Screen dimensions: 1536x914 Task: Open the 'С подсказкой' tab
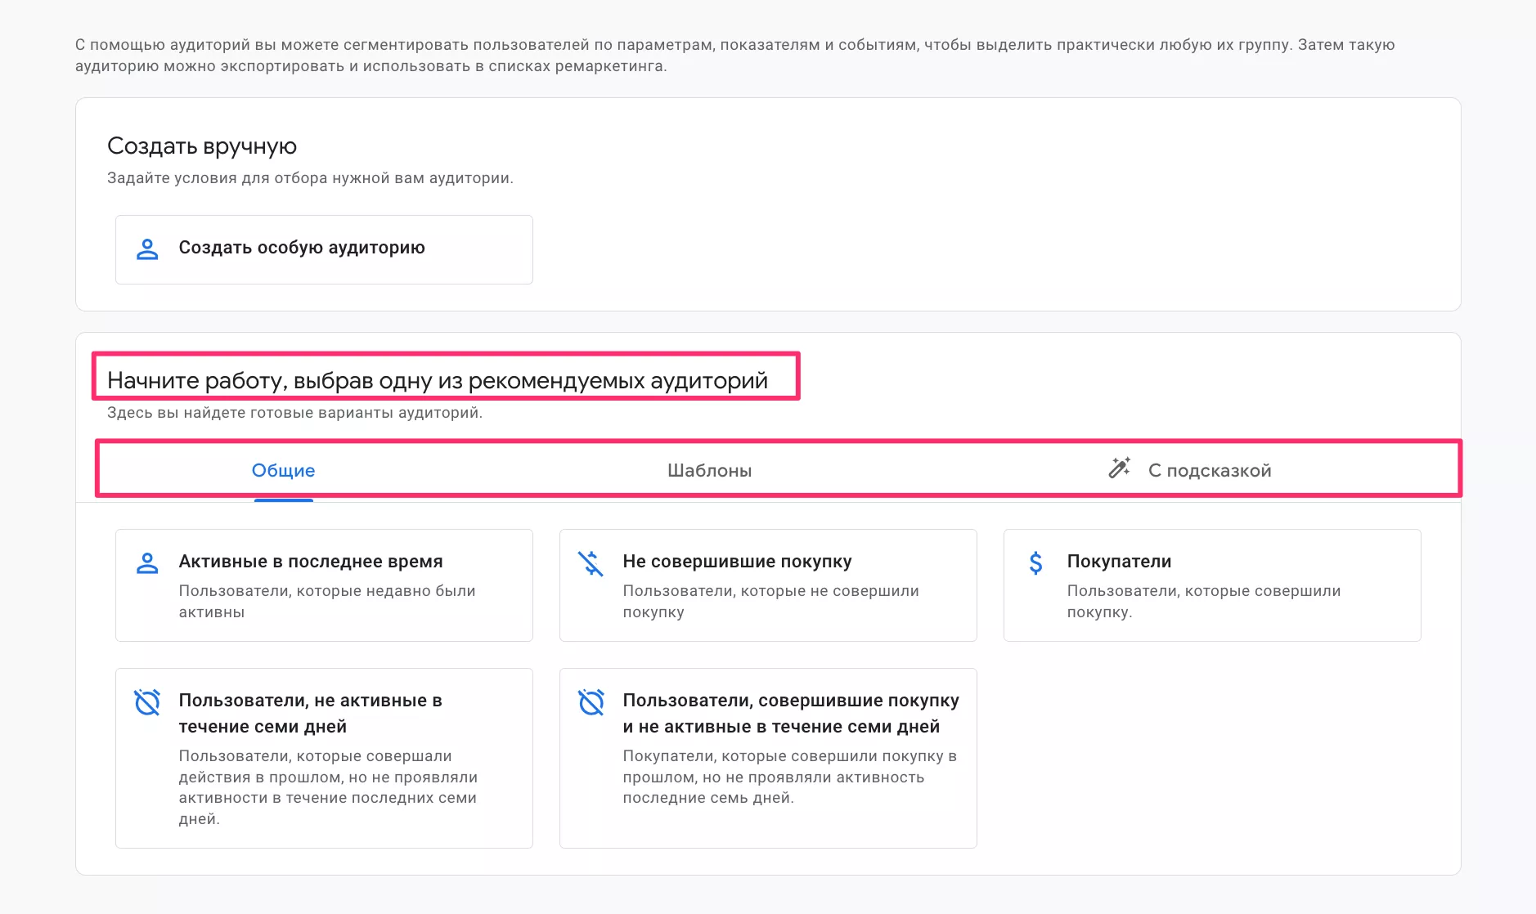point(1210,470)
